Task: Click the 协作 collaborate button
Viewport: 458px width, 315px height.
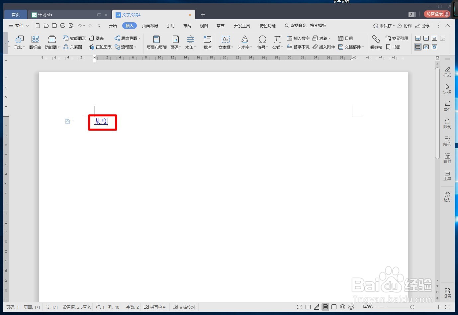Action: pyautogui.click(x=405, y=26)
